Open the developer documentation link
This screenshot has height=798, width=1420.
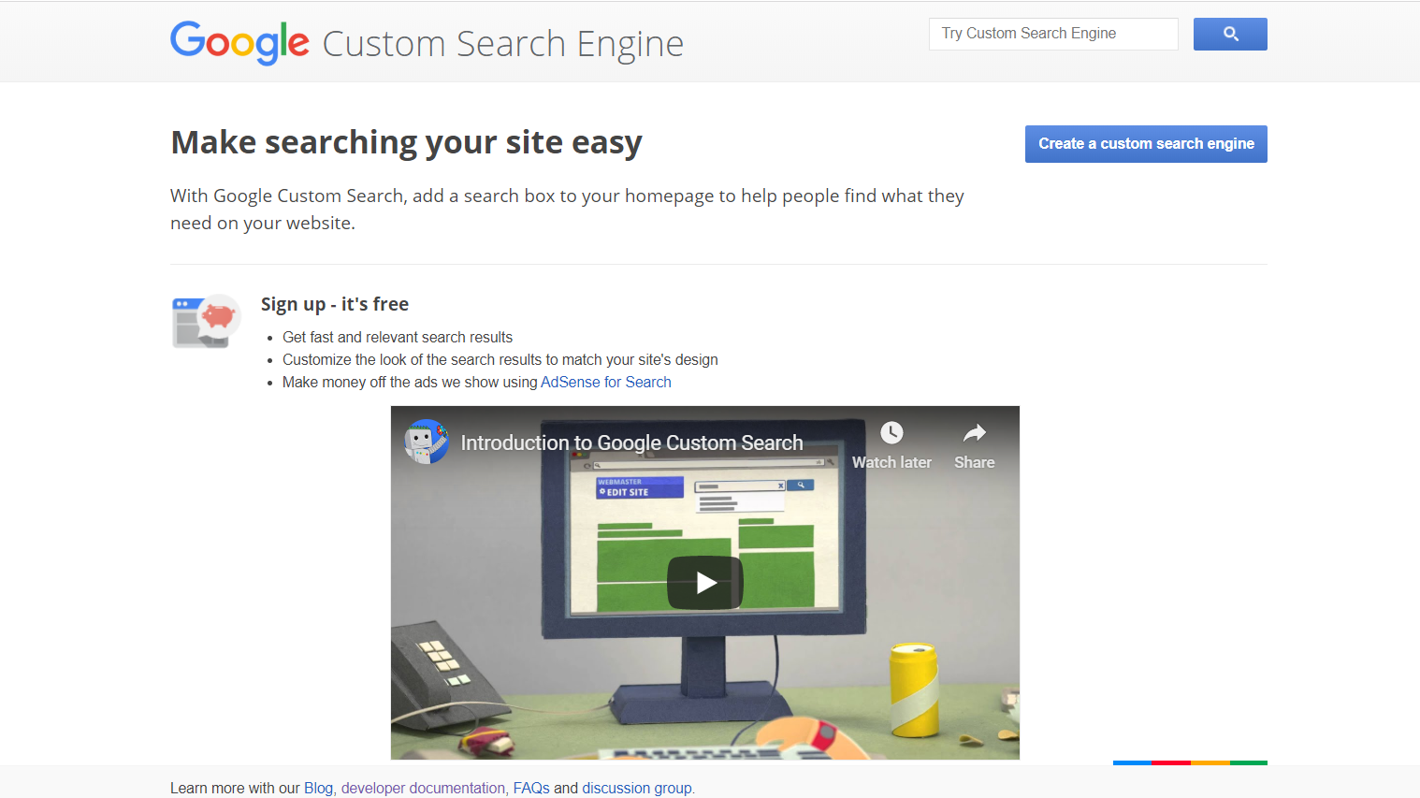pos(423,788)
